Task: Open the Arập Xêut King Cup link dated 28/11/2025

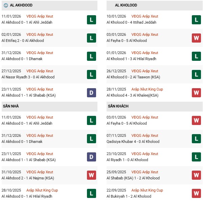Action: [x=147, y=89]
